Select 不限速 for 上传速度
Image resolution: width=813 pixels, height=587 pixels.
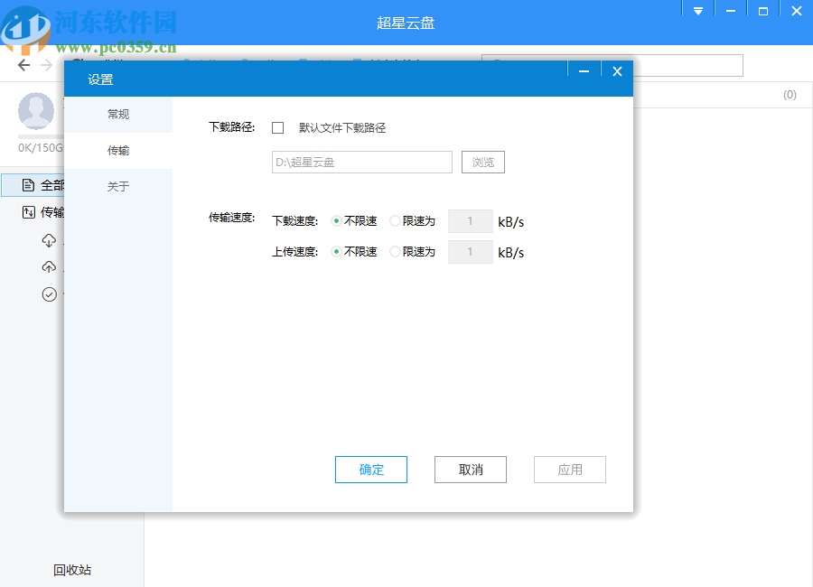coord(336,251)
